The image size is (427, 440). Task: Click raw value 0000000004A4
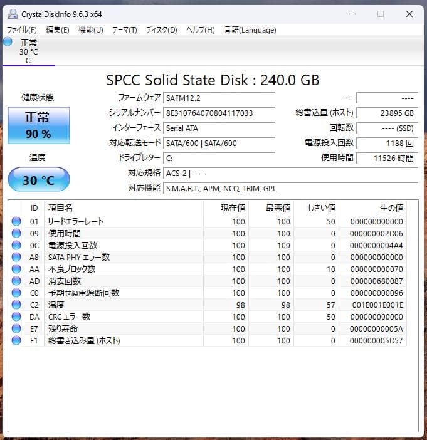click(376, 245)
